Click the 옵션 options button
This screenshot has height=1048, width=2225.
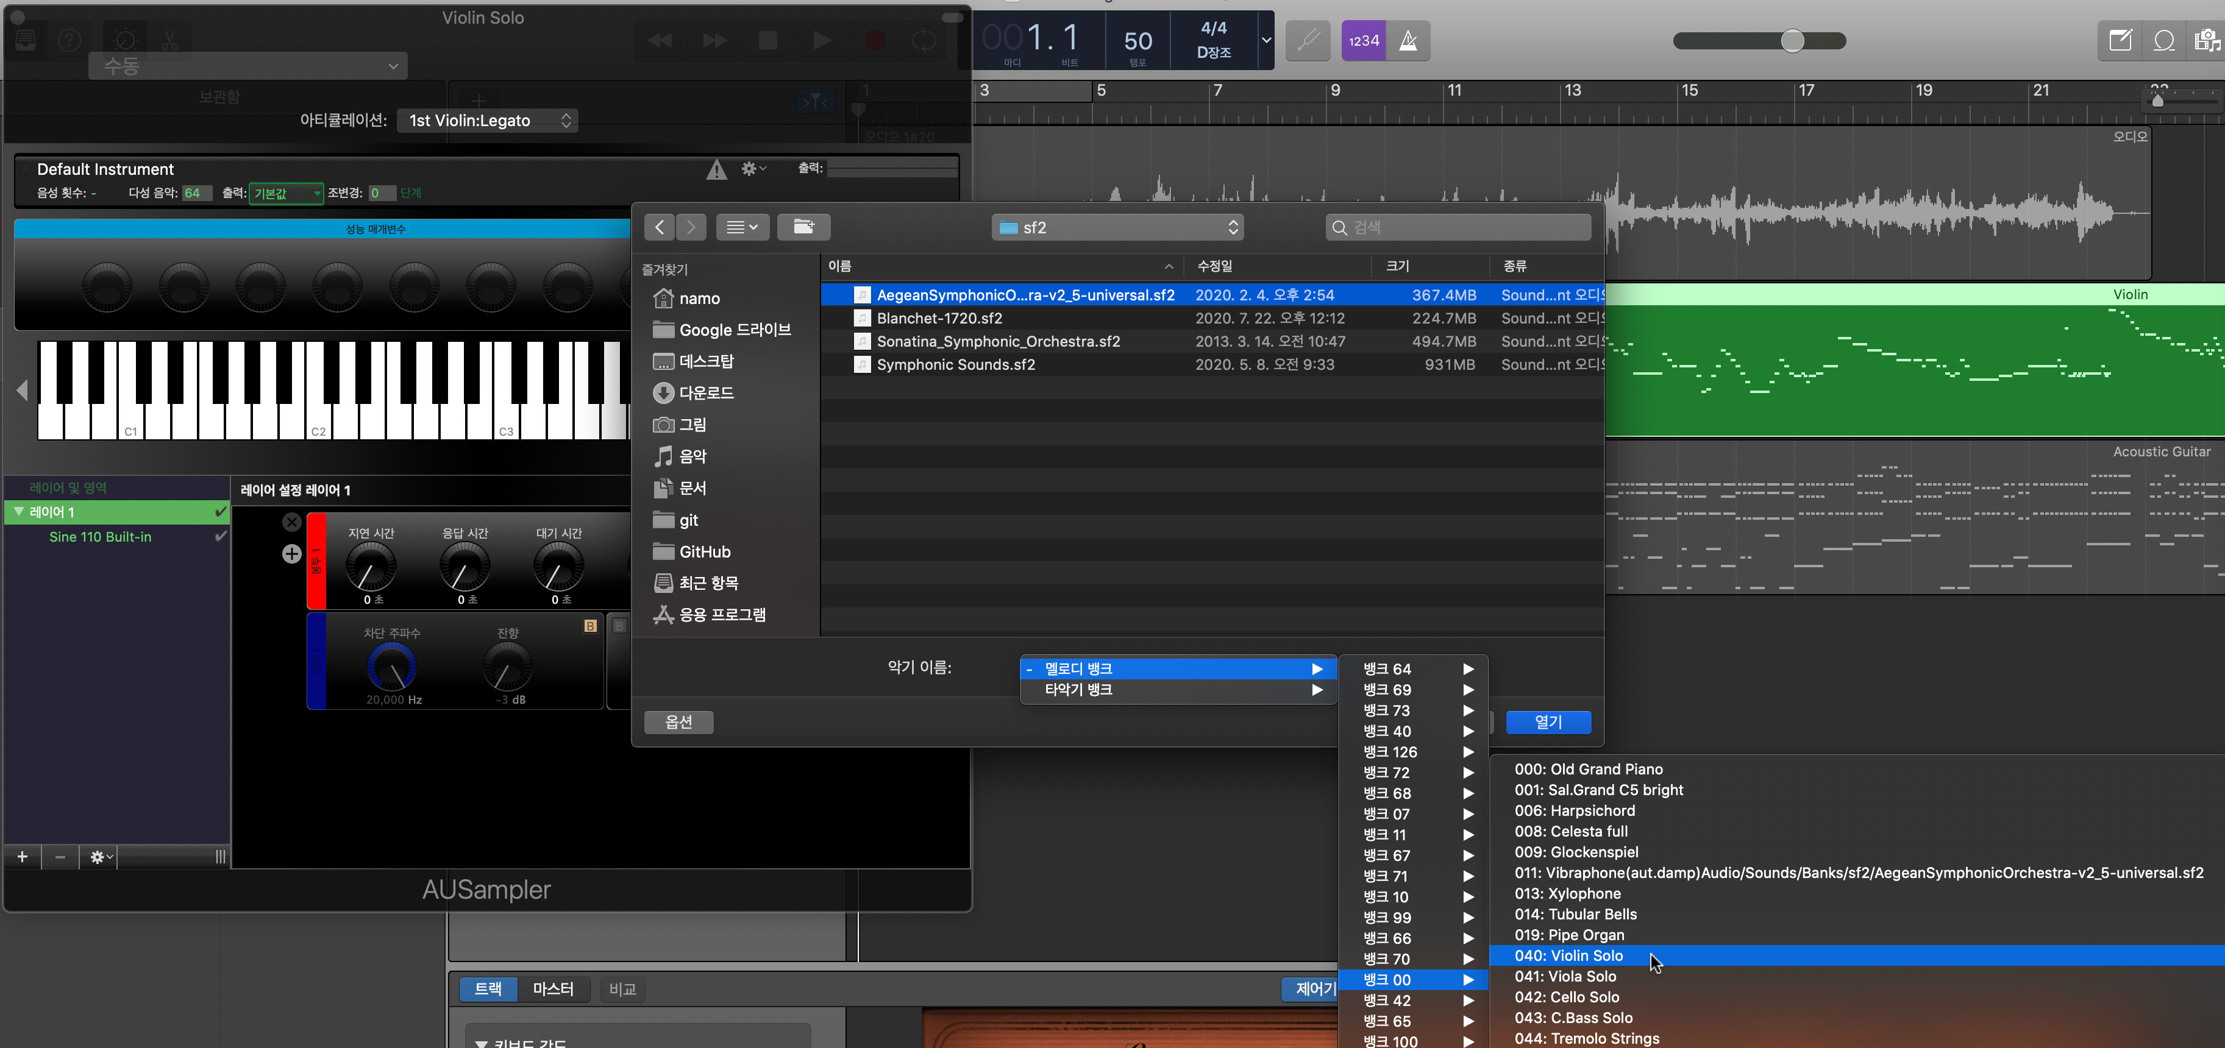[x=679, y=721]
